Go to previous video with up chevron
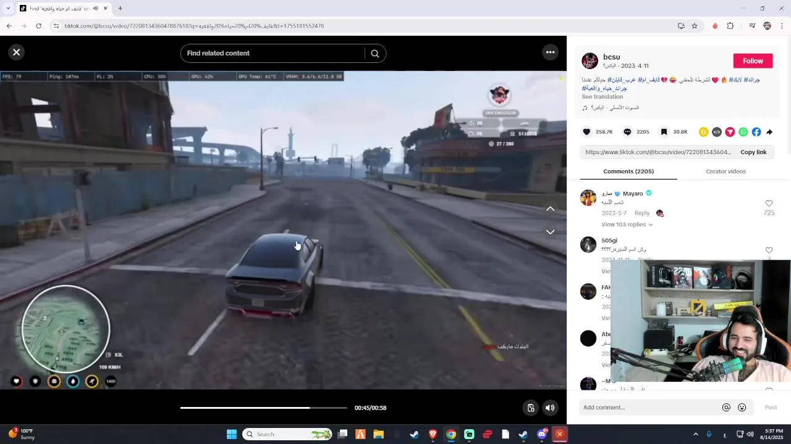 550,208
